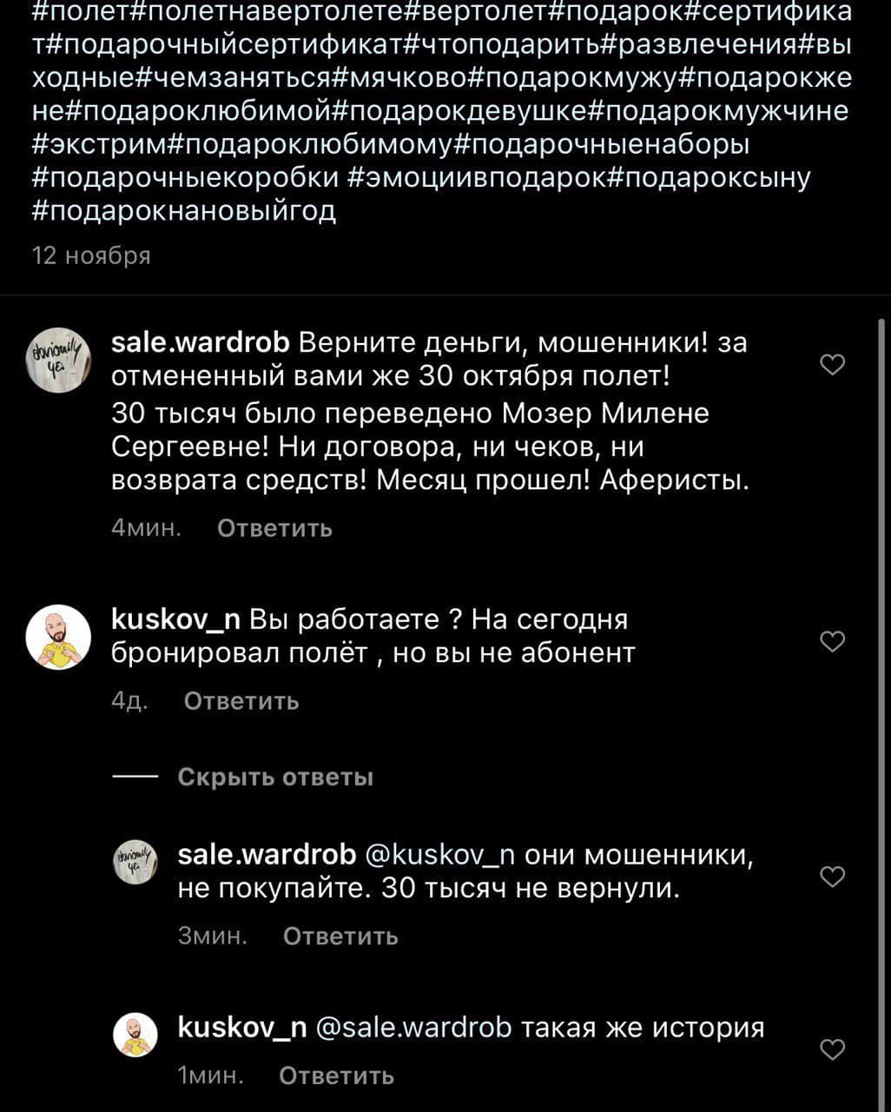Click the comments scrollbar on the right edge

[882, 695]
